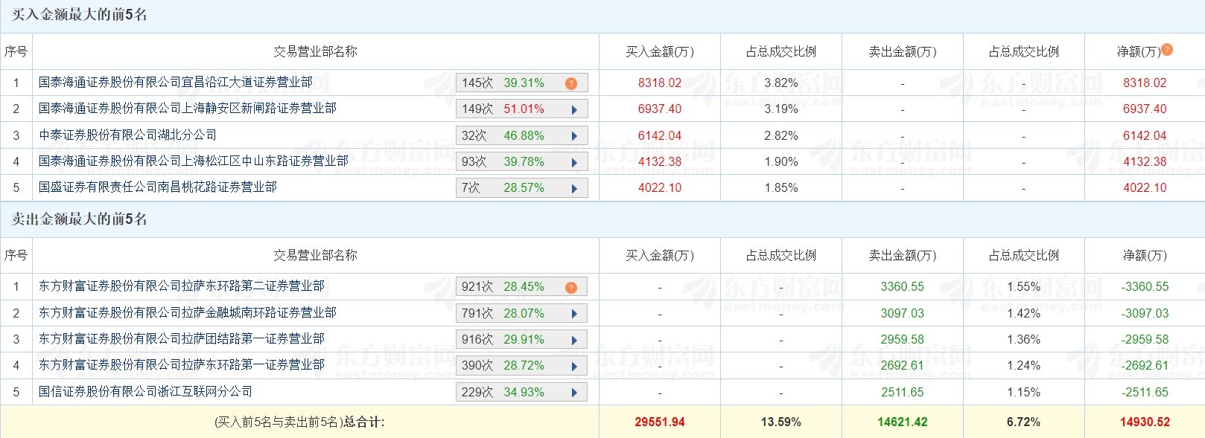Open 东方财富证券拉萨东环路第二证券营业部 link
Image resolution: width=1205 pixels, height=438 pixels.
[x=182, y=286]
